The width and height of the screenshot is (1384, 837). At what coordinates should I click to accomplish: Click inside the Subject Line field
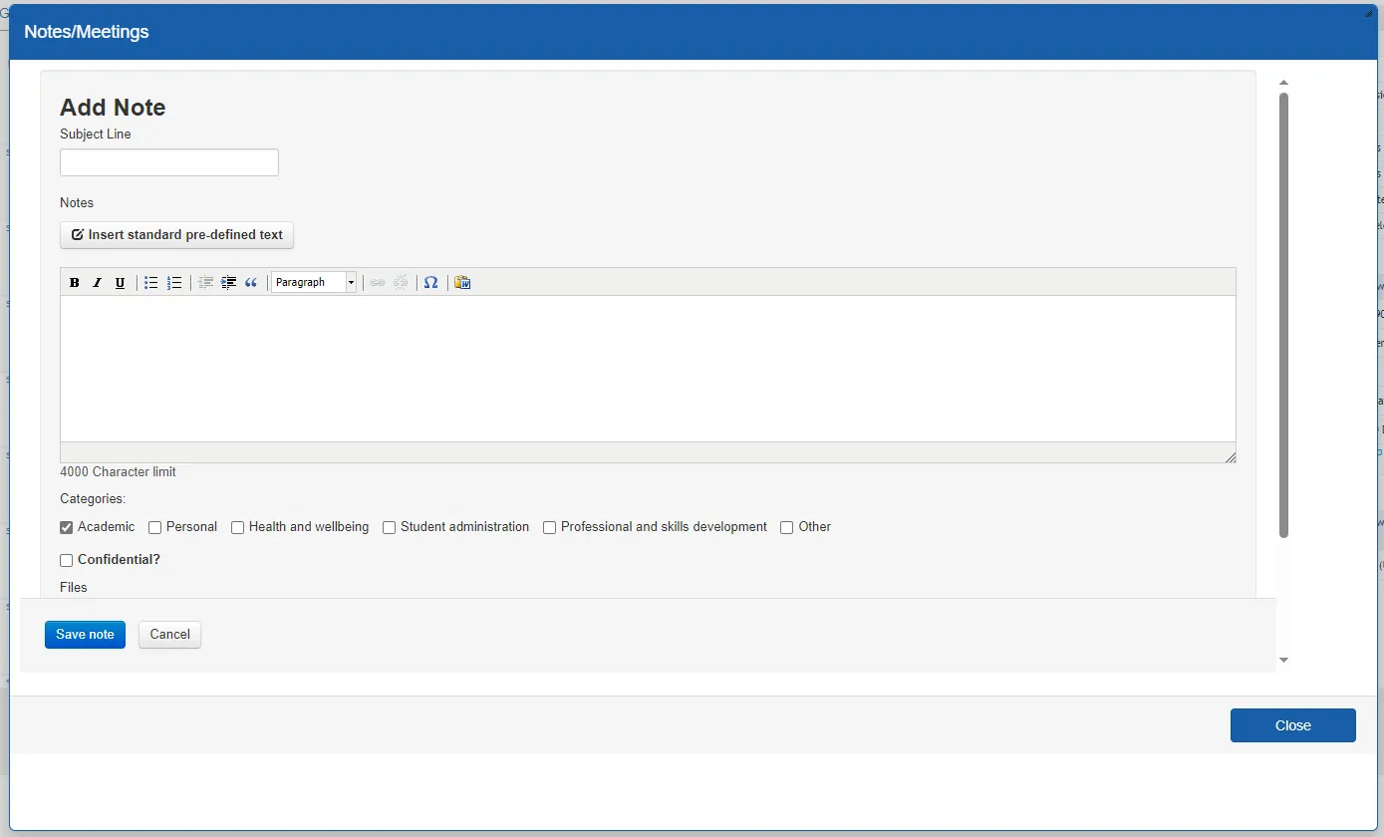point(168,161)
